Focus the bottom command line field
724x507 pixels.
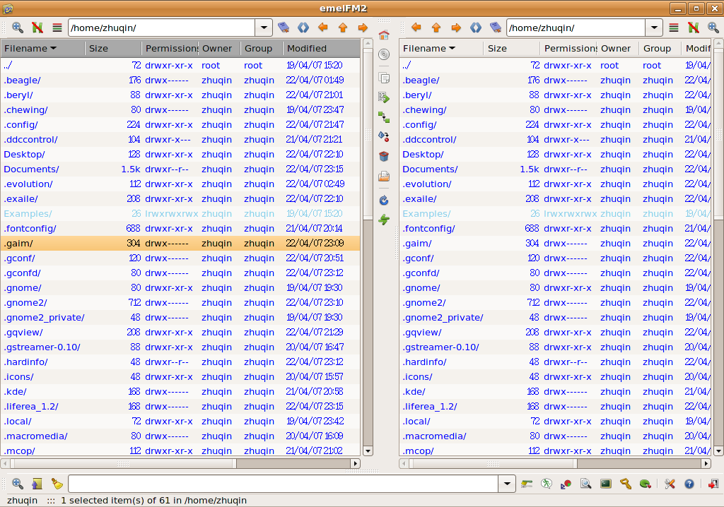point(284,484)
